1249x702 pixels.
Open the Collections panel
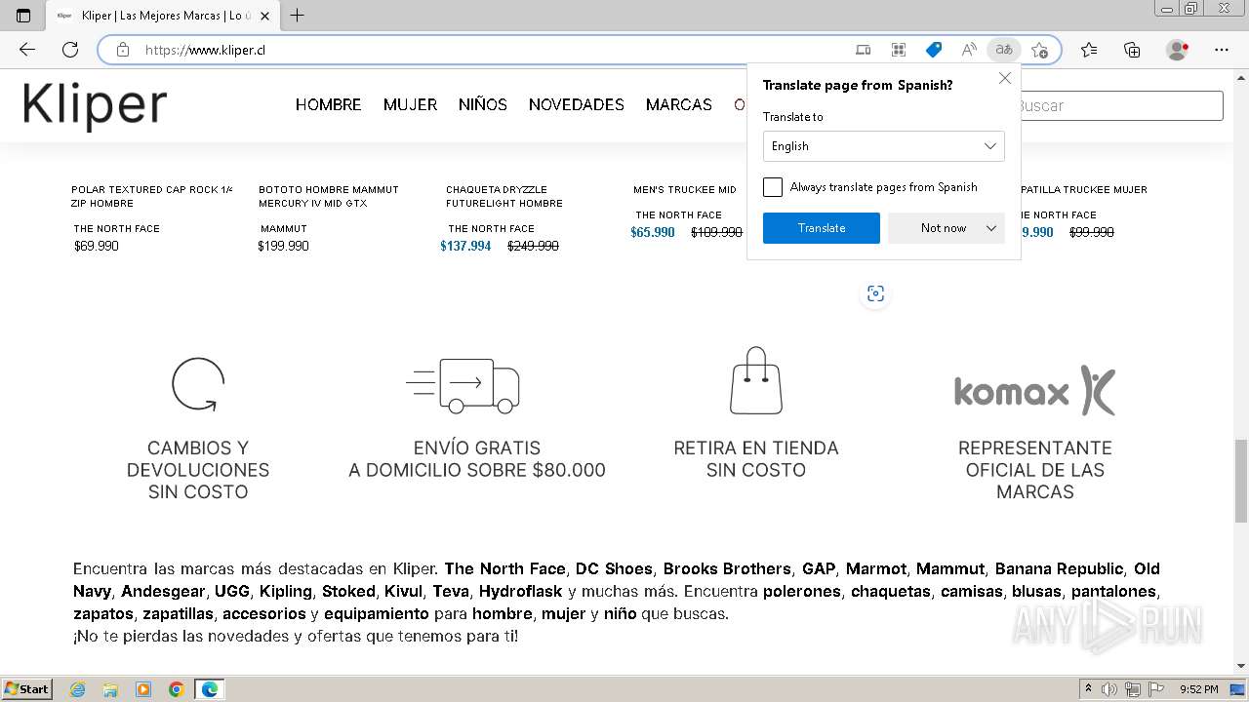pos(1132,50)
